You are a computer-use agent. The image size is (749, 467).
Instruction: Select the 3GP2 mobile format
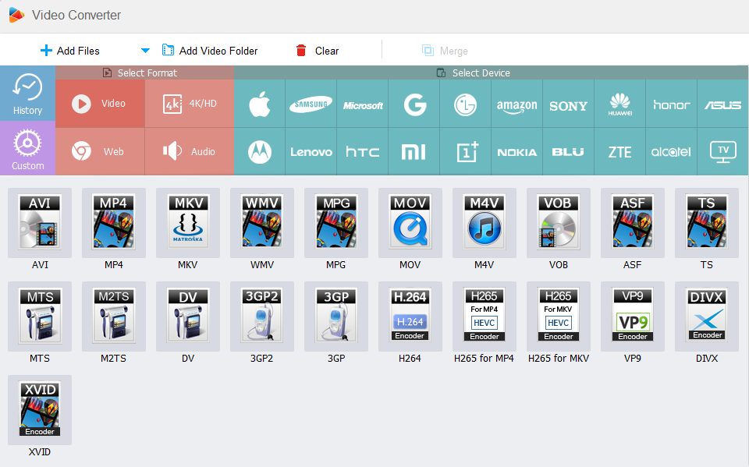pos(262,317)
